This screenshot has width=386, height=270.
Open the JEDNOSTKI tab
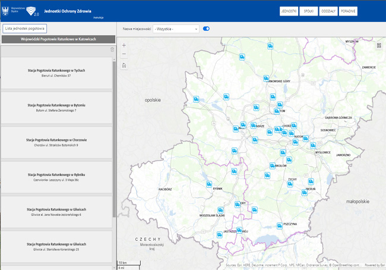point(287,11)
